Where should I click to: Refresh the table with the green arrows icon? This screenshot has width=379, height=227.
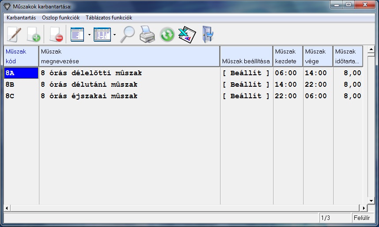pyautogui.click(x=167, y=34)
